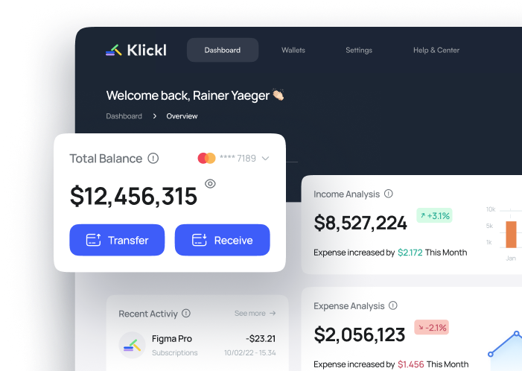The width and height of the screenshot is (522, 371).
Task: Click the 1k axis label
Action: click(489, 242)
